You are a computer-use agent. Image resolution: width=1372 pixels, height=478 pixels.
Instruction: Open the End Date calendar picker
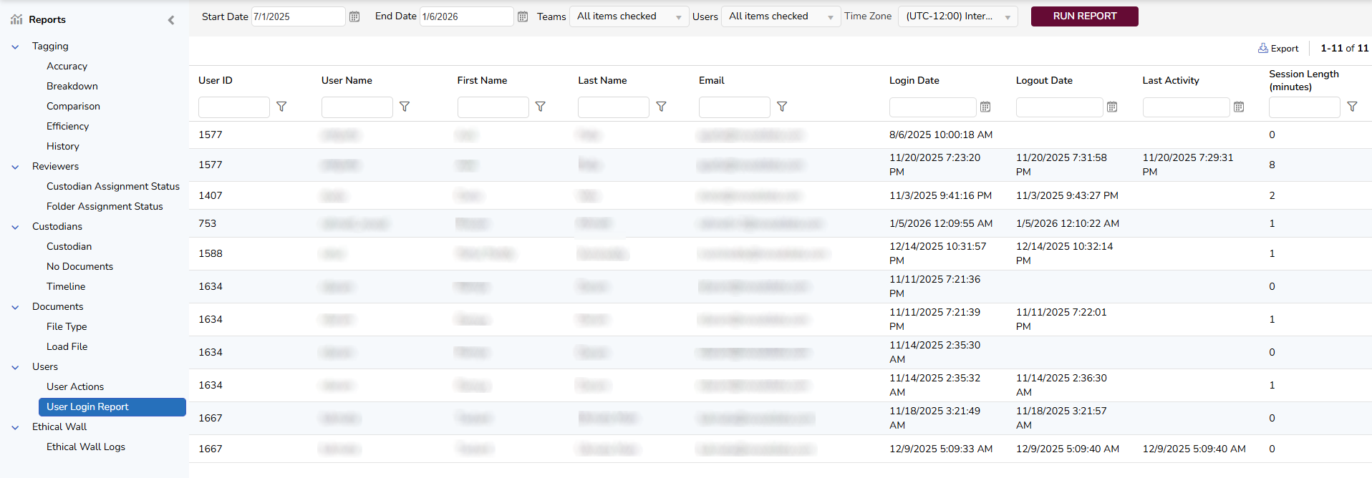tap(523, 16)
